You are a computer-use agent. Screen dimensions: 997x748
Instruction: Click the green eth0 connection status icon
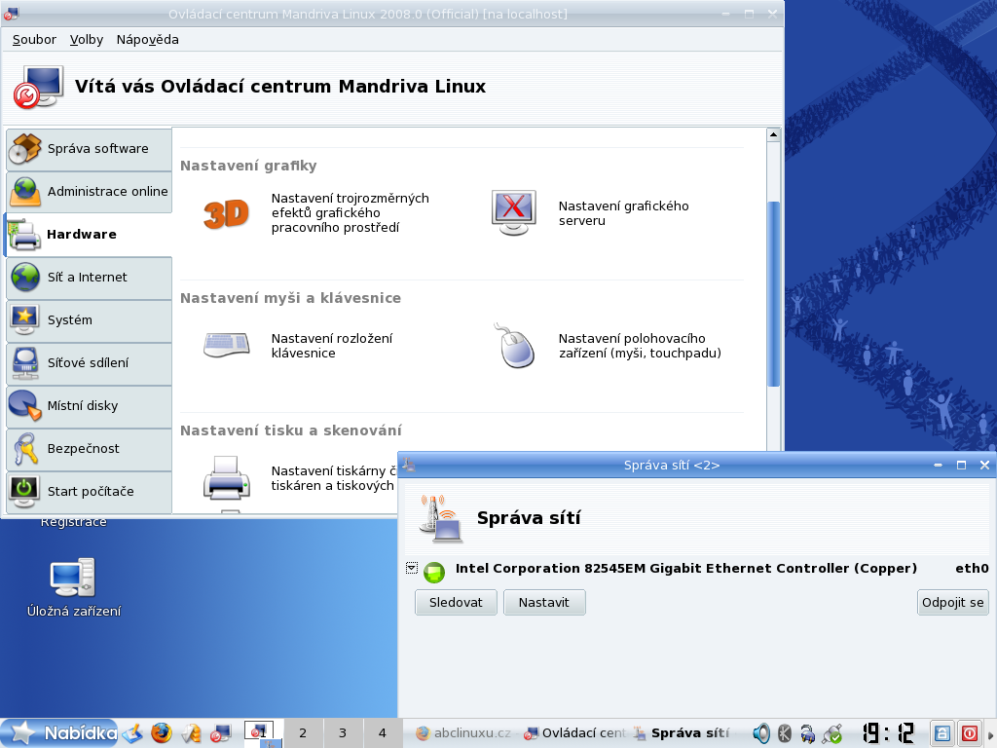434,572
